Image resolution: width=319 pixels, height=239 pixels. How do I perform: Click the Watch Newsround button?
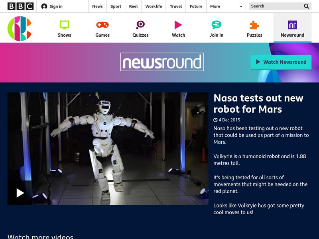281,62
